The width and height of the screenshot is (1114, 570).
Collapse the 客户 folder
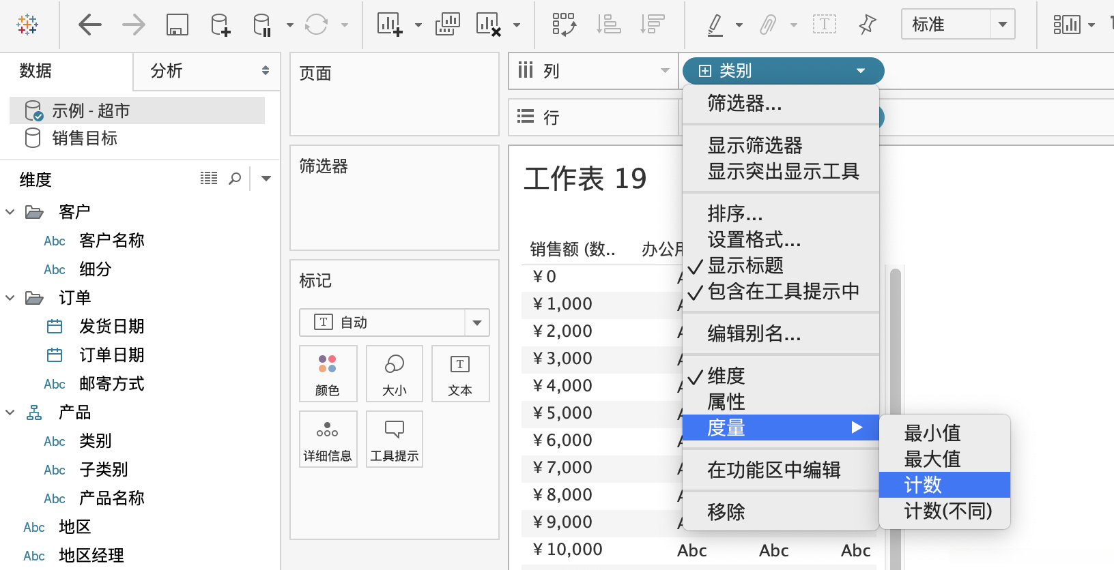(x=10, y=212)
